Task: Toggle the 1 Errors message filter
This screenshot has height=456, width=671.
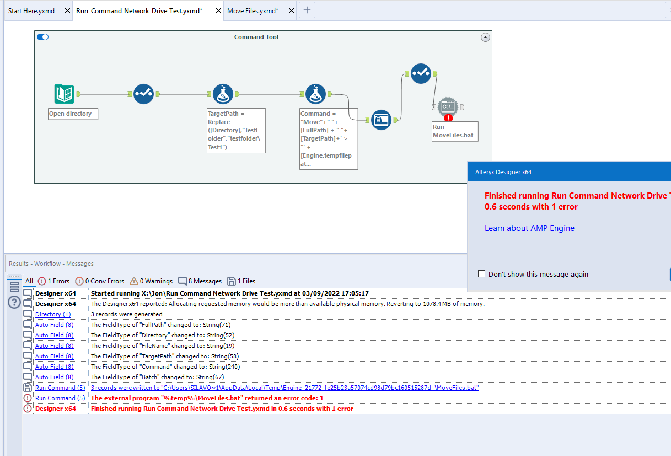Action: [x=53, y=281]
